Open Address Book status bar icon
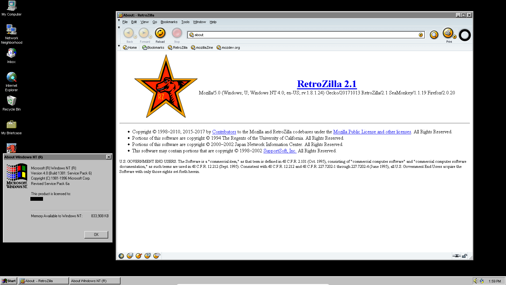Viewport: 506px width, 285px height. point(148,256)
